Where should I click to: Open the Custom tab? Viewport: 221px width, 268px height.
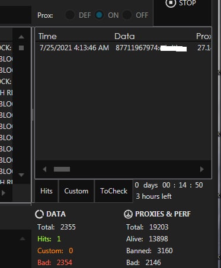tap(76, 191)
